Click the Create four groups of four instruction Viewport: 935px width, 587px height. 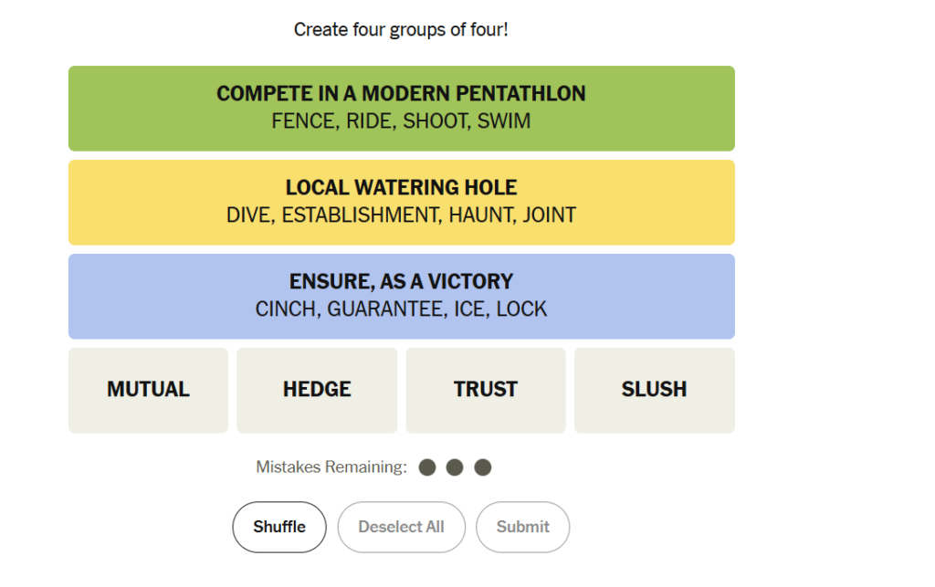402,29
